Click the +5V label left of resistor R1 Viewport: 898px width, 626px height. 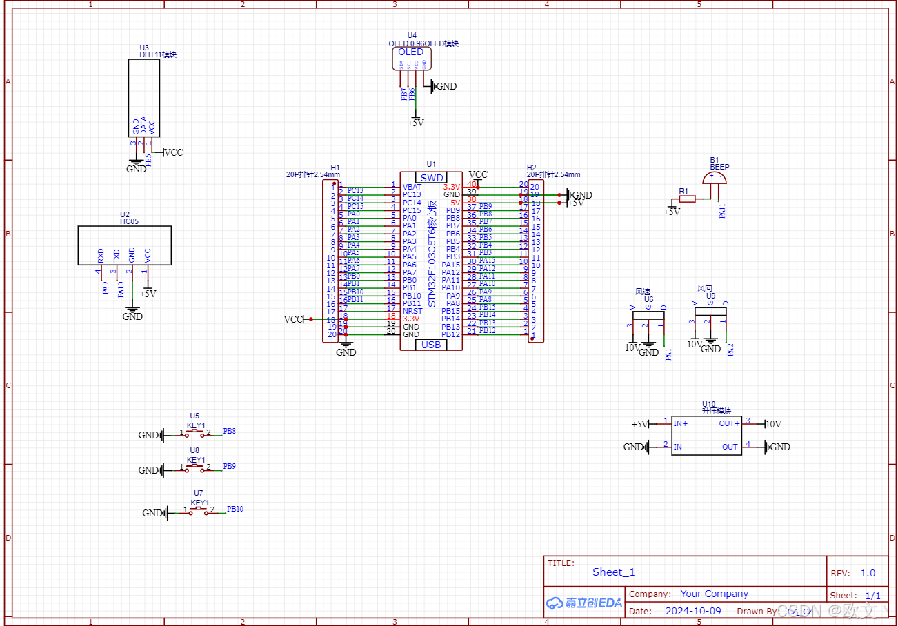672,212
